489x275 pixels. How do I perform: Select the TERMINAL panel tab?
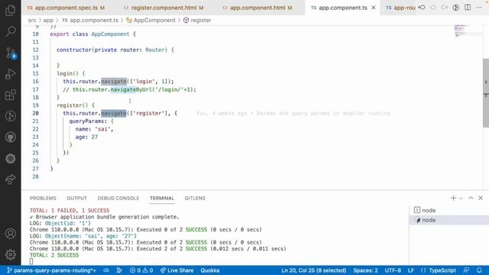[x=162, y=199]
